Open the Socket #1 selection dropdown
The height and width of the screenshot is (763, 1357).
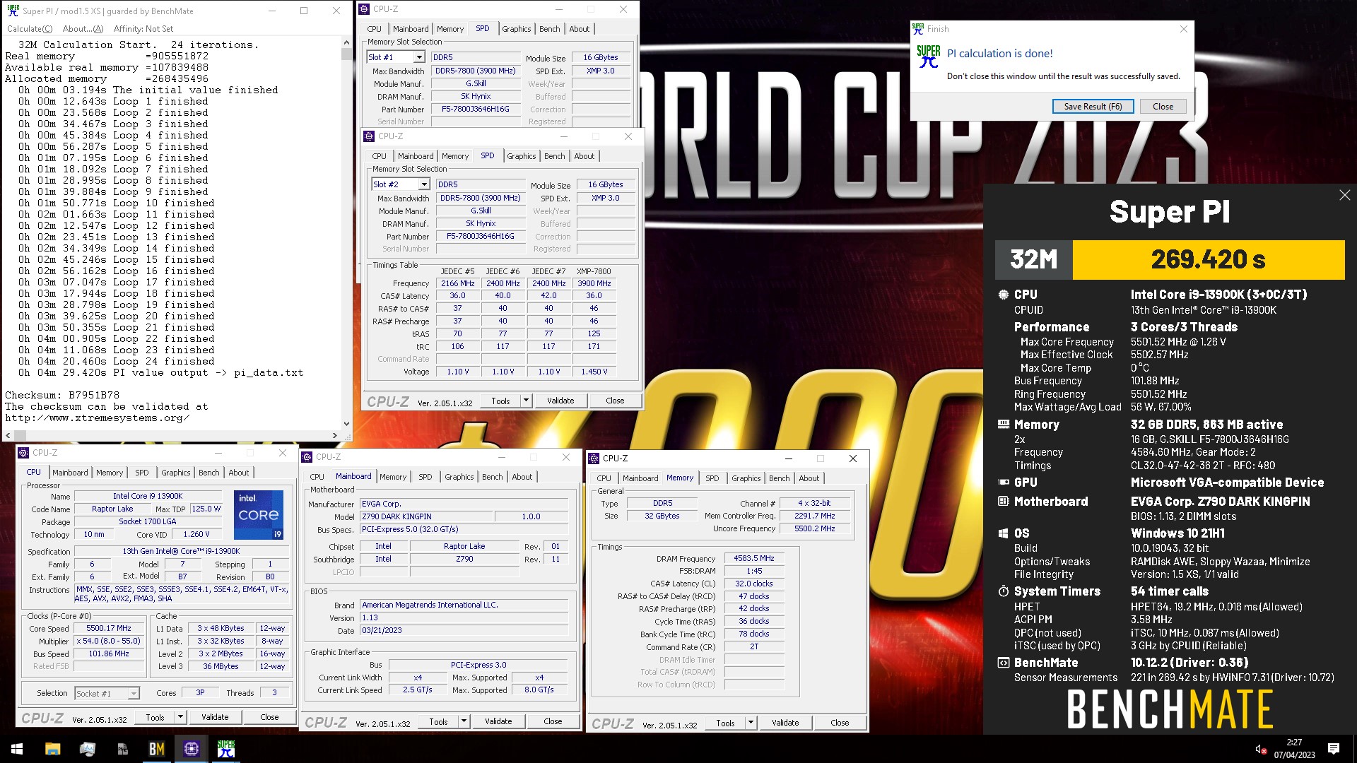[x=134, y=693]
